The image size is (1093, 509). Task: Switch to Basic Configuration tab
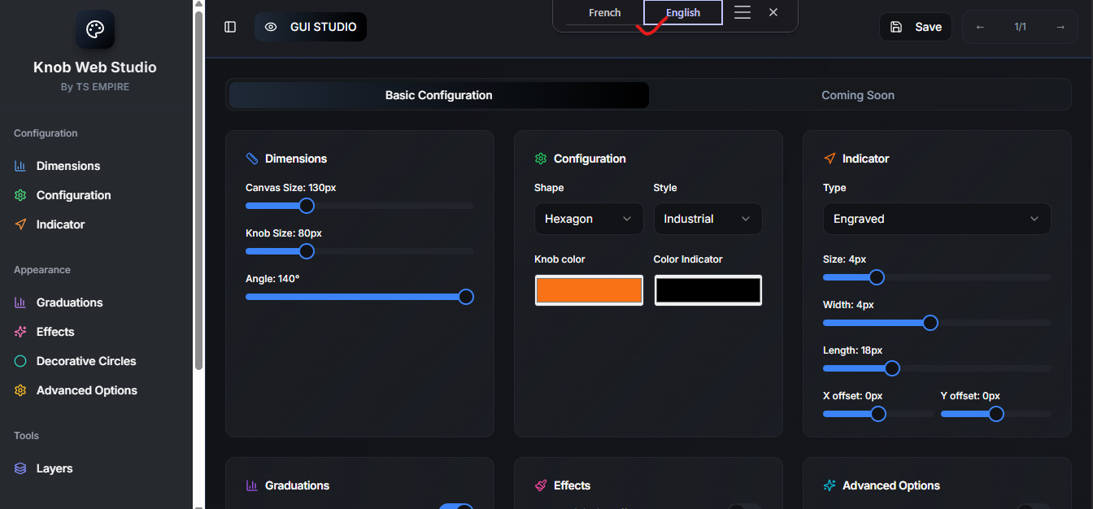(439, 95)
